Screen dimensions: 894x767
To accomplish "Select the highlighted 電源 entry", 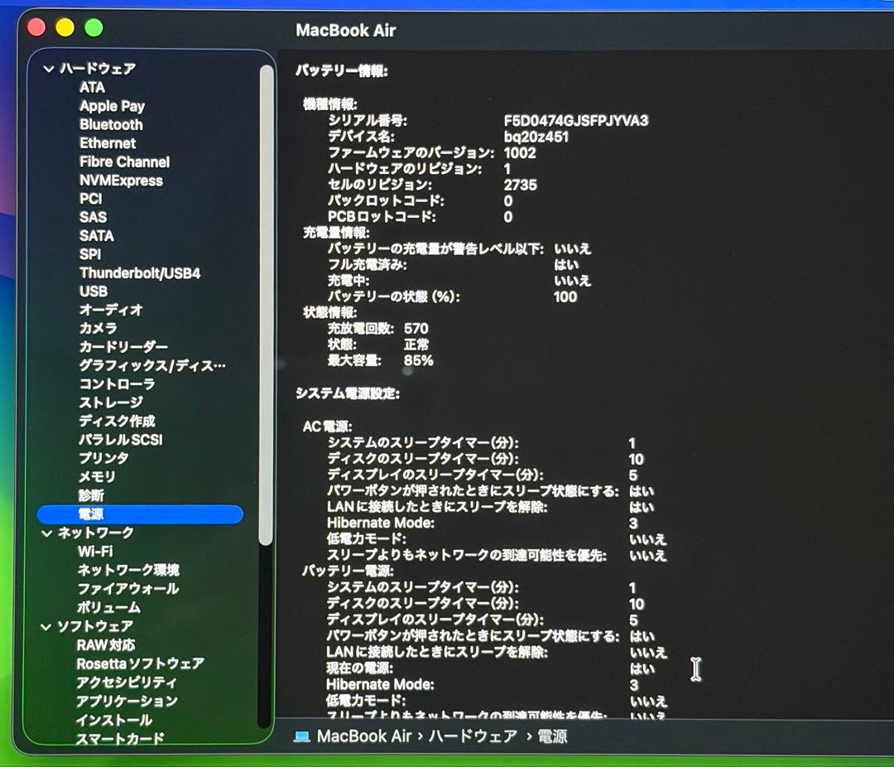I will pos(140,514).
